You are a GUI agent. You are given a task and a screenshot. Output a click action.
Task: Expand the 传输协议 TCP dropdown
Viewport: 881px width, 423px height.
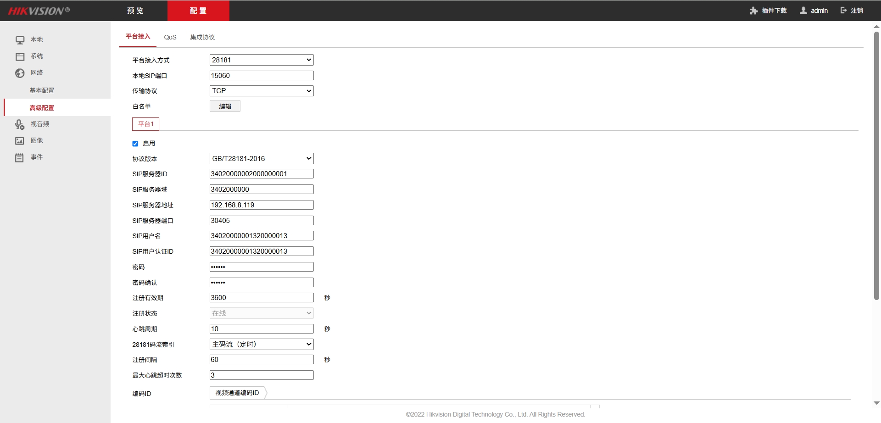point(262,91)
